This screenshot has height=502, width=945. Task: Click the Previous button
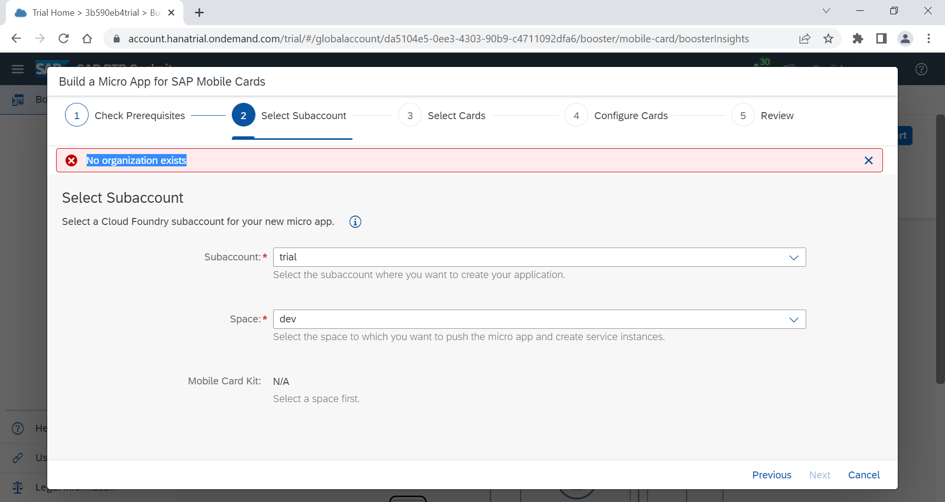point(771,475)
